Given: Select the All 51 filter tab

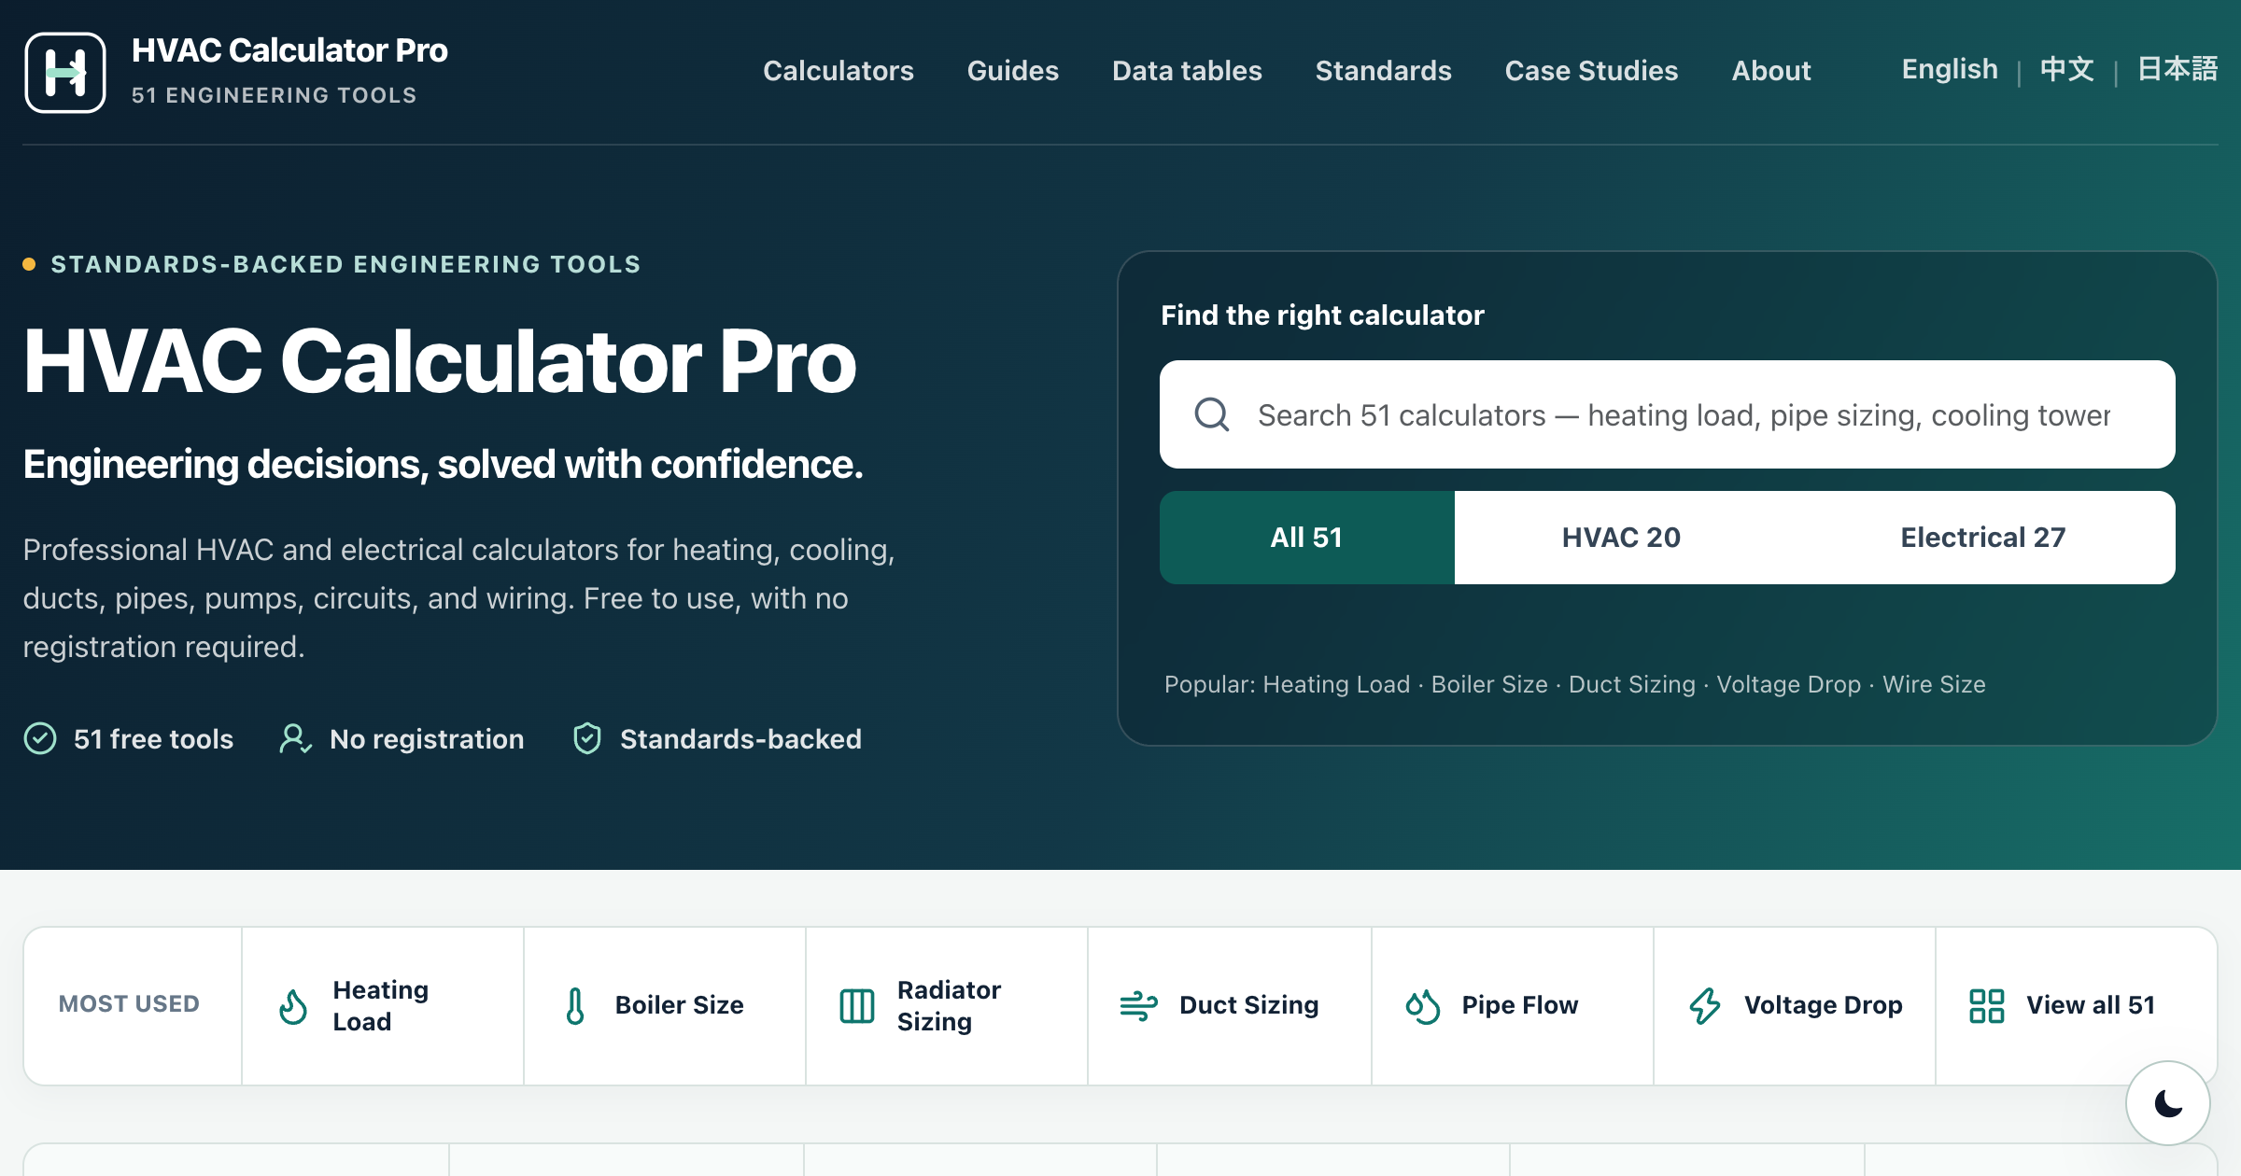Looking at the screenshot, I should [1307, 538].
